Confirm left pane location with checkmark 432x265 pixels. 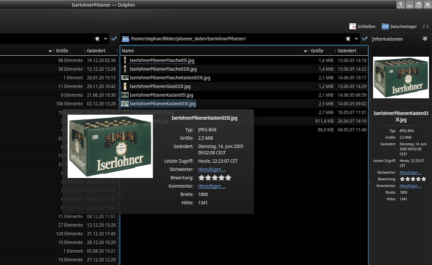tap(114, 39)
